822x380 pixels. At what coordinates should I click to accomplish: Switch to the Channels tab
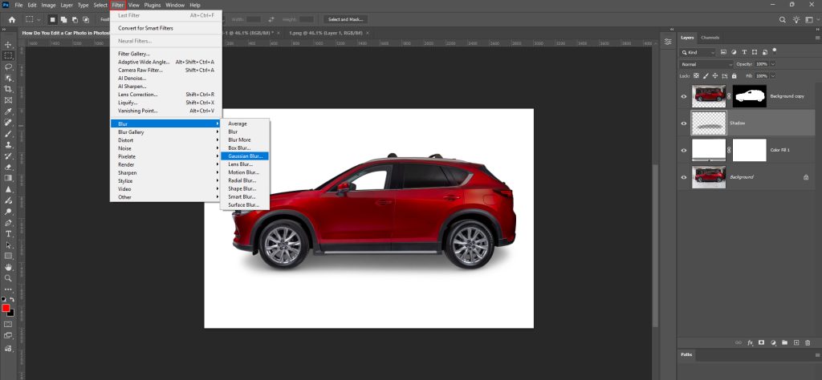(x=710, y=38)
